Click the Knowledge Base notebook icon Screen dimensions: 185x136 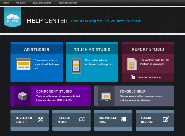click(124, 120)
